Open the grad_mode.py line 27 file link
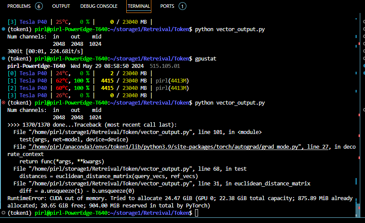 [x=179, y=147]
